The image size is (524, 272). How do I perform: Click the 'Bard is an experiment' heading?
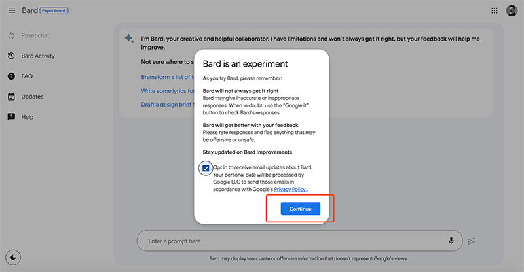pyautogui.click(x=245, y=63)
